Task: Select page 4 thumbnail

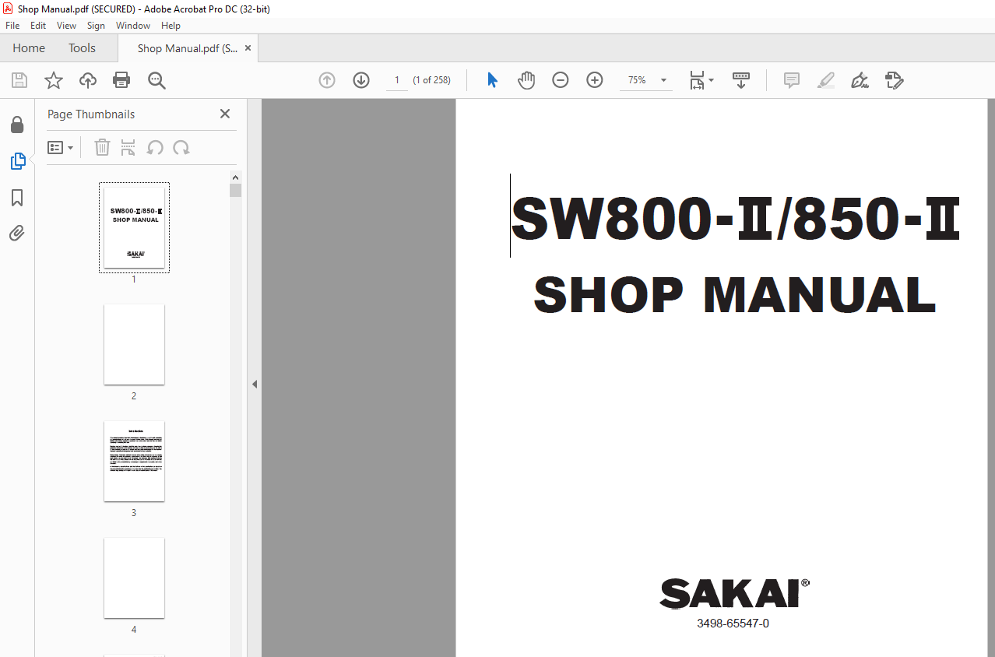Action: click(x=134, y=578)
